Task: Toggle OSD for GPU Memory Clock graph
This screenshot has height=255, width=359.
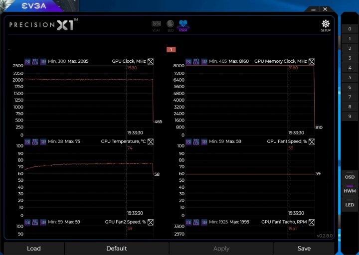Action: 188,62
